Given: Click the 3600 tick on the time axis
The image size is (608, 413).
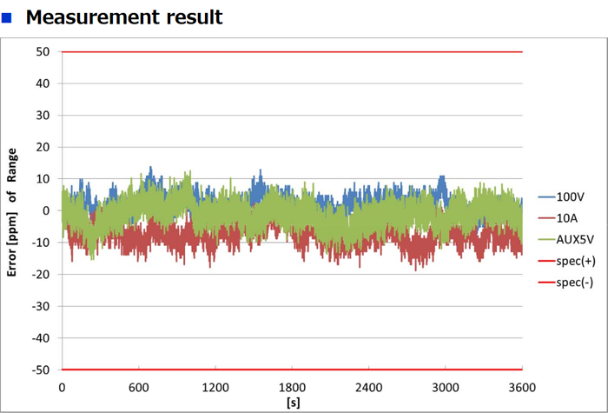Looking at the screenshot, I should pos(521,388).
